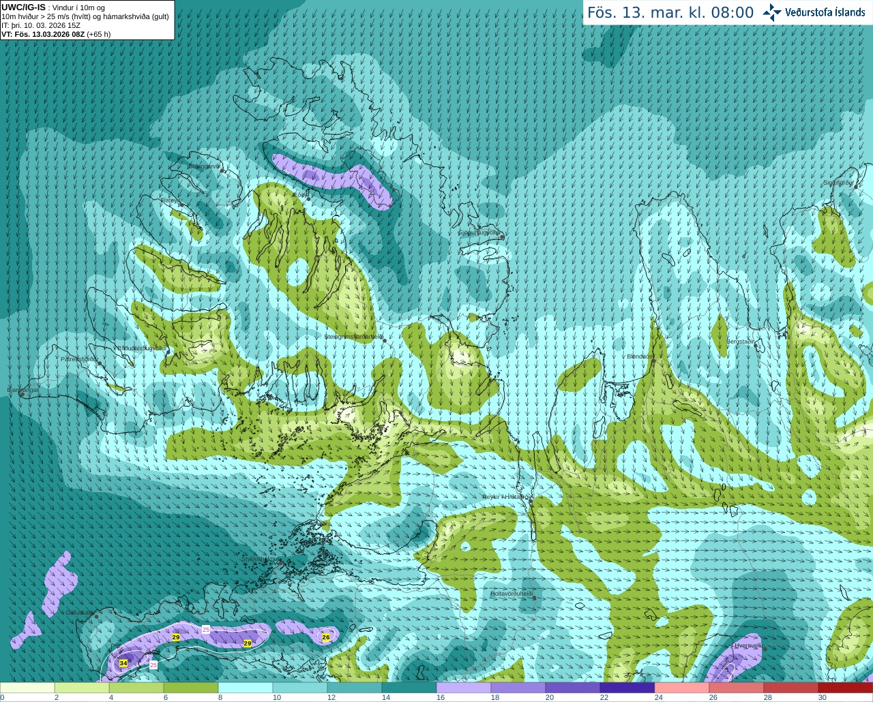Click the Blönduós station label
The width and height of the screenshot is (873, 702).
[x=640, y=356]
